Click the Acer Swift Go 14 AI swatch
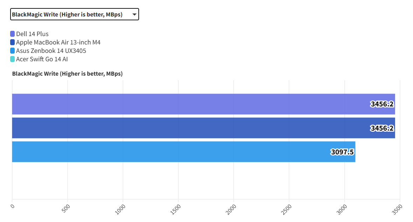Viewport: 413px width, 222px height. (x=13, y=59)
